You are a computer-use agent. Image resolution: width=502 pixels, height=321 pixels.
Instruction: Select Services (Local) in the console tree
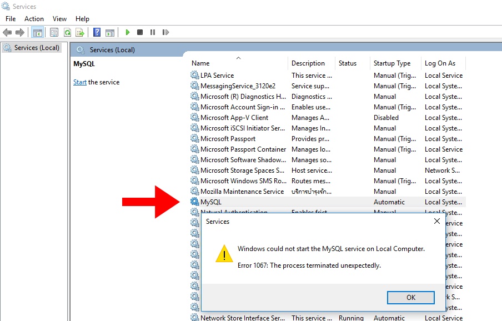(x=32, y=48)
